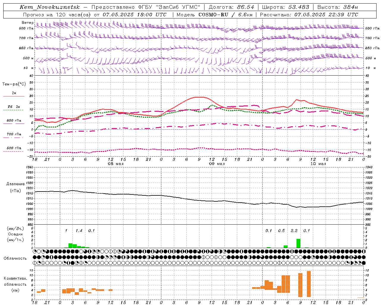
Task: Click Рассчитано: 07.05.2025 22:39 UTC text
Action: point(309,15)
